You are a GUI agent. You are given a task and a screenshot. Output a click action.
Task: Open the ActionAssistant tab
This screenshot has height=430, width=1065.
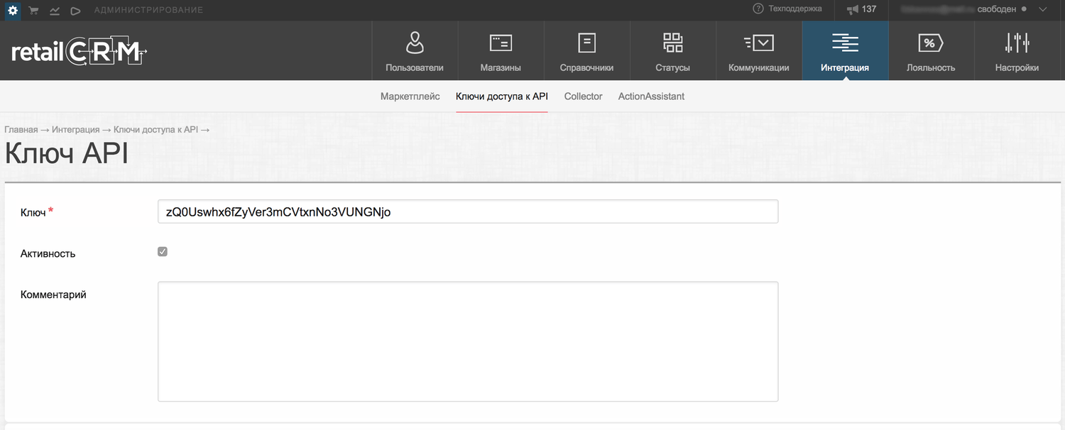651,97
